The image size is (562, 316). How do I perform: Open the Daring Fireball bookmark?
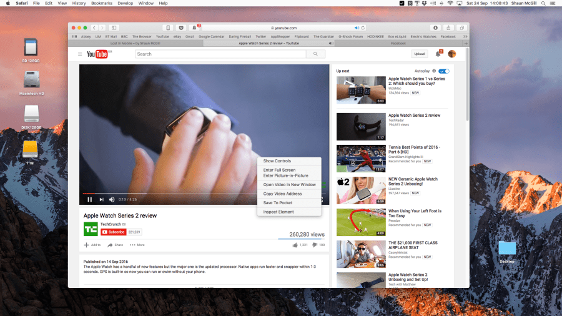pyautogui.click(x=240, y=37)
